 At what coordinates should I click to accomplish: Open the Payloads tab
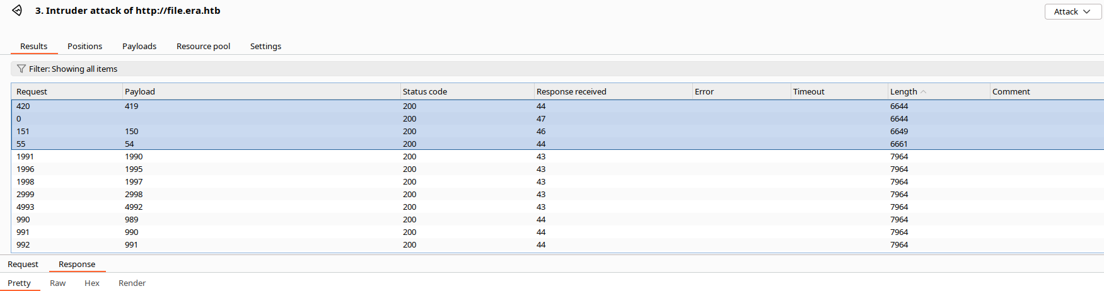(x=139, y=46)
